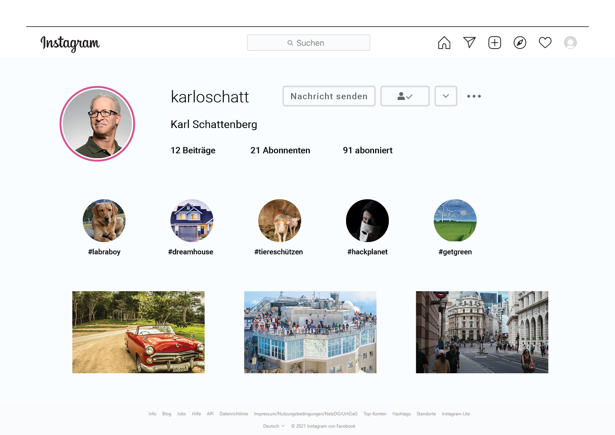Click into the Suchen search field
Screen dimensions: 615x435
(x=309, y=43)
